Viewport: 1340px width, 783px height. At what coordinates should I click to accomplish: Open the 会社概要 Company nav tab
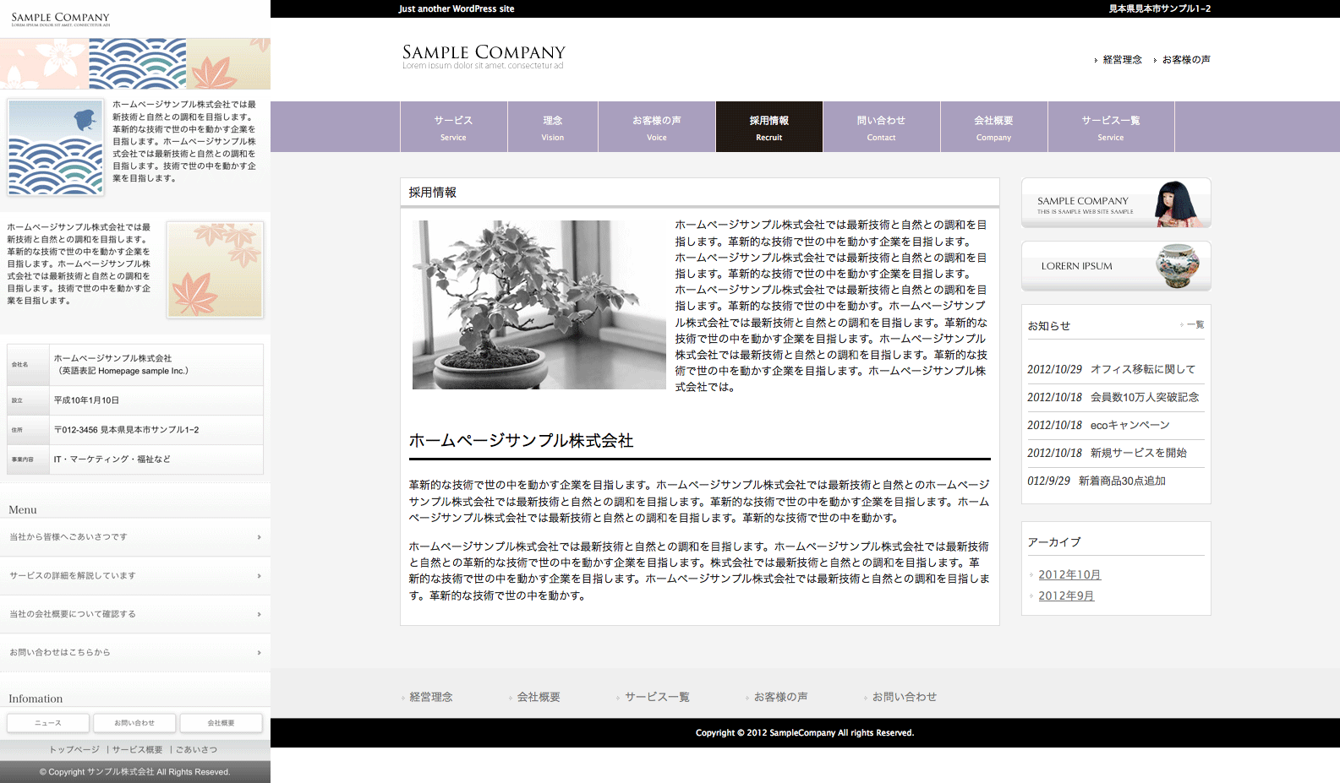tap(993, 127)
